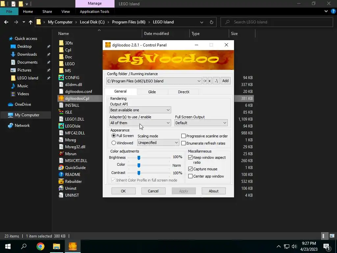This screenshot has width=337, height=253.
Task: Select the CONFIG application icon
Action: coord(61,77)
